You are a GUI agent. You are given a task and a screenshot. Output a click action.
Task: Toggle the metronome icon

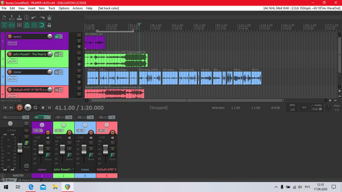49,18
